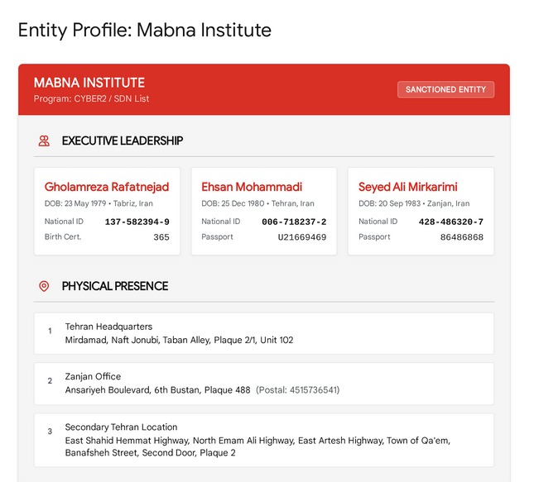Click the SANCTIONED ENTITY badge
This screenshot has height=482, width=534.
pos(445,89)
